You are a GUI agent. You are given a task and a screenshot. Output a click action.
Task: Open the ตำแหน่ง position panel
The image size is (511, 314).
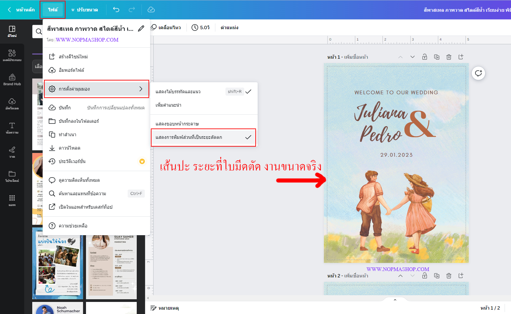pos(229,28)
